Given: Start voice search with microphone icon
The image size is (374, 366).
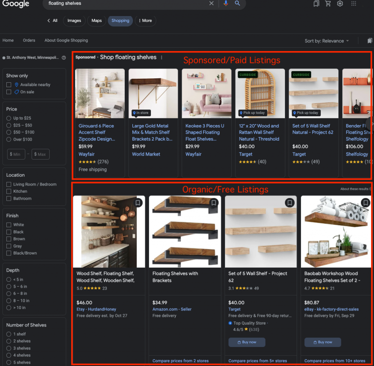Looking at the screenshot, I should point(225,3).
